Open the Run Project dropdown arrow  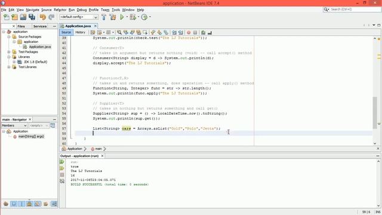point(127,17)
